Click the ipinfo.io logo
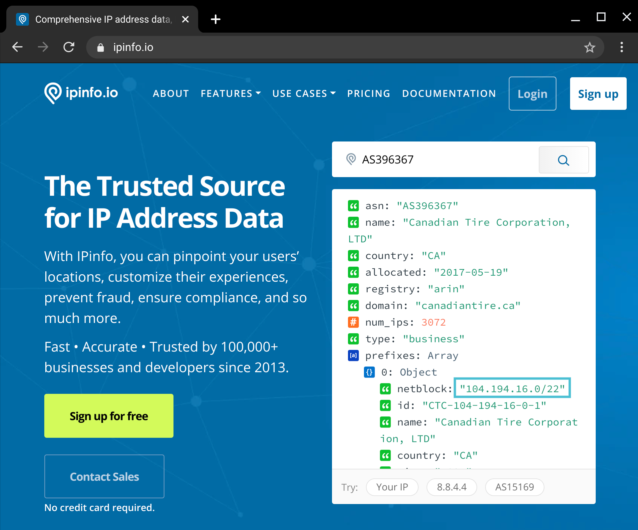This screenshot has width=638, height=530. tap(81, 93)
